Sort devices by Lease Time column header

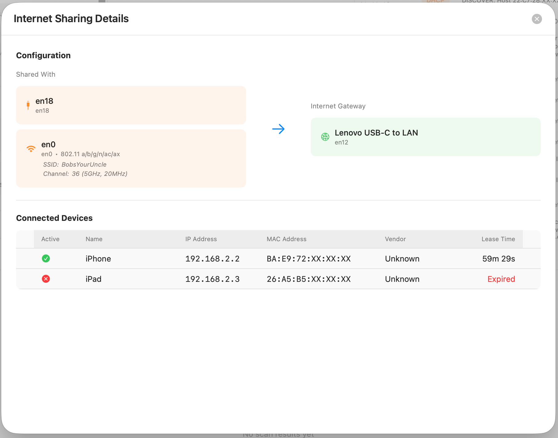point(498,239)
